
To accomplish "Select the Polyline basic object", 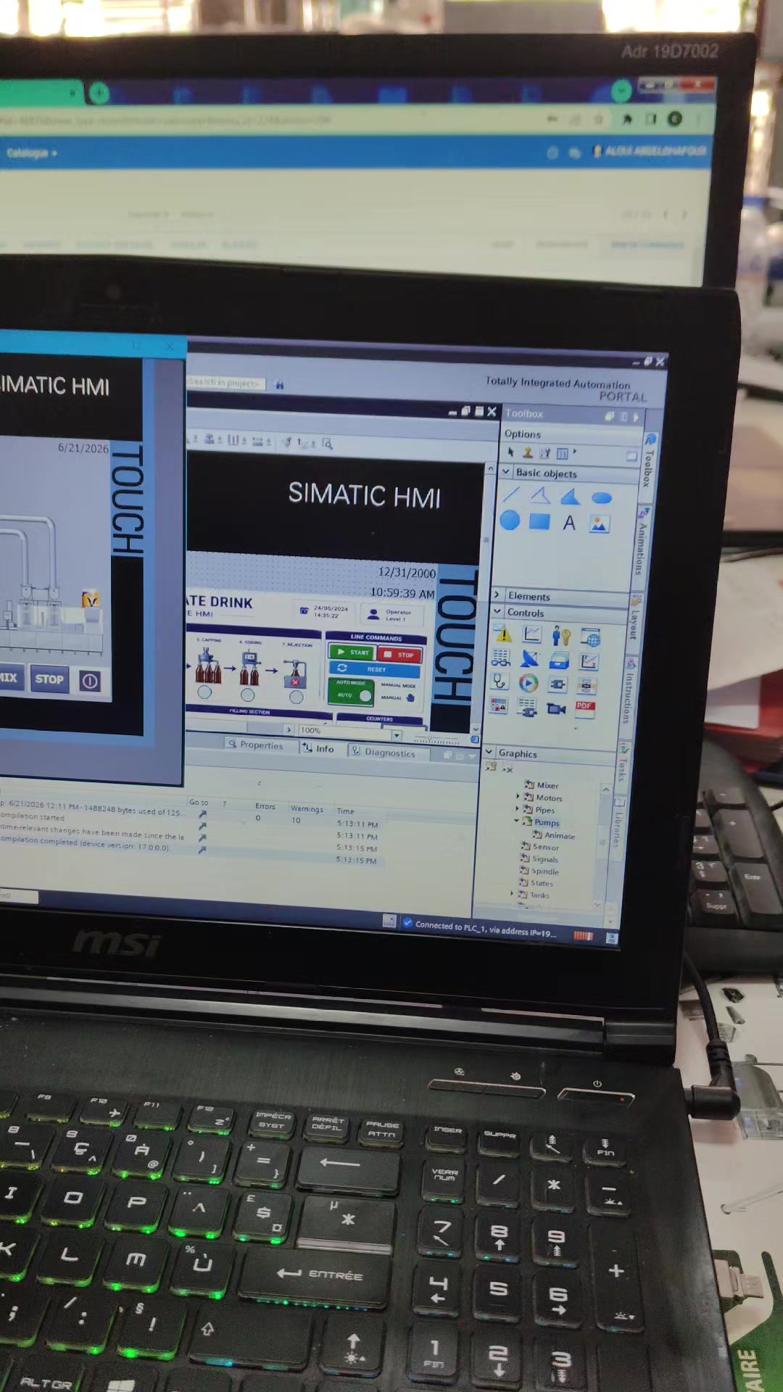I will point(540,495).
